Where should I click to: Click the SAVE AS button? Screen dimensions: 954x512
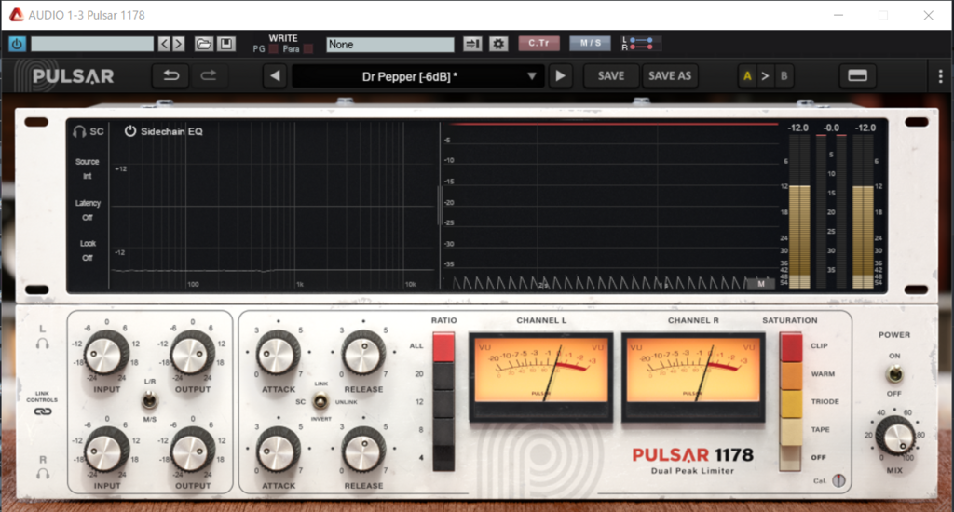coord(669,76)
